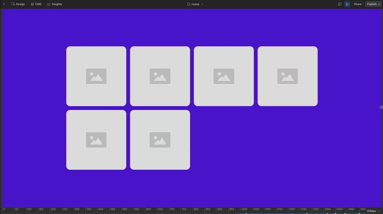Click the 1000 mark on the width ruler
The width and height of the screenshot is (383, 214).
click(244, 210)
